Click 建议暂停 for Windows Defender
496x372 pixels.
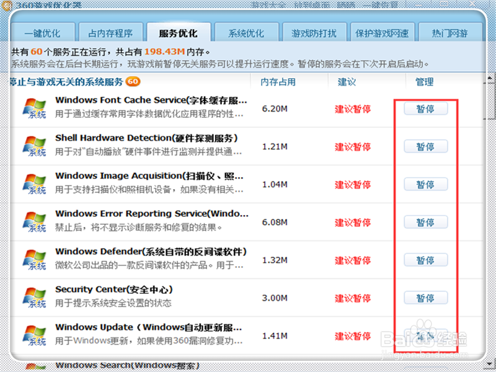pyautogui.click(x=353, y=260)
